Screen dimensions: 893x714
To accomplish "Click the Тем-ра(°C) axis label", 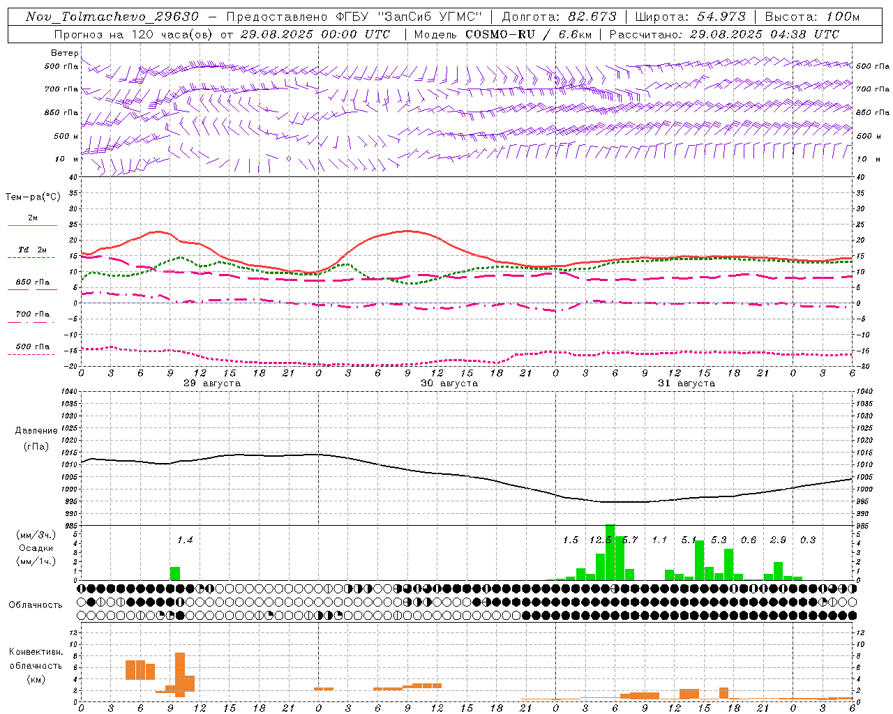I will [33, 197].
